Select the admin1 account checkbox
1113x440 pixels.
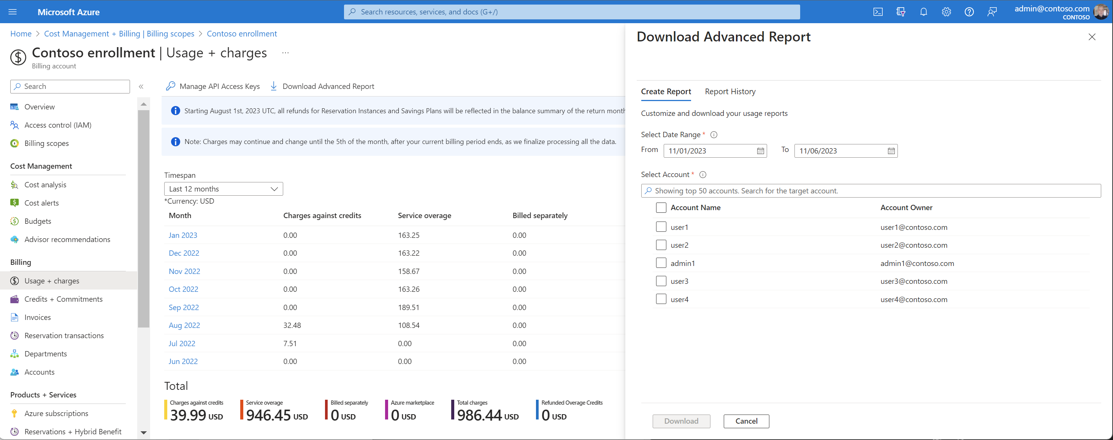pyautogui.click(x=661, y=263)
